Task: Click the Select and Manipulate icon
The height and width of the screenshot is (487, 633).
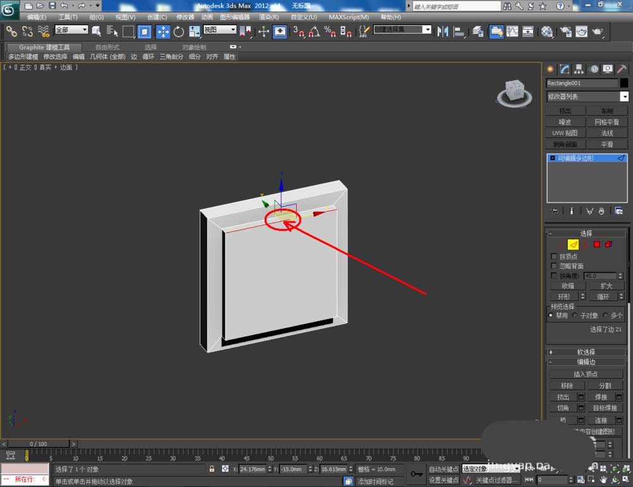Action: pyautogui.click(x=263, y=32)
